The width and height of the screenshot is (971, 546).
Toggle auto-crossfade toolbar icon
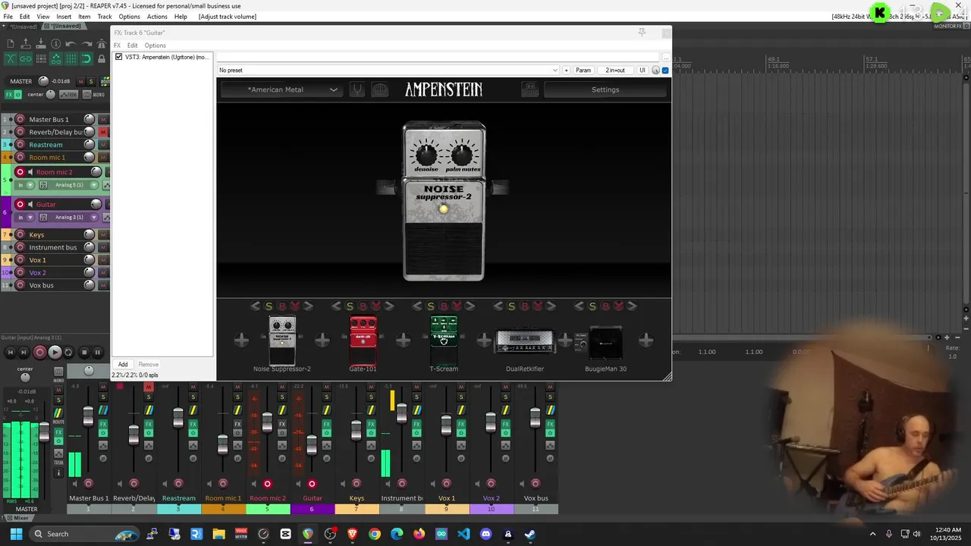point(11,58)
